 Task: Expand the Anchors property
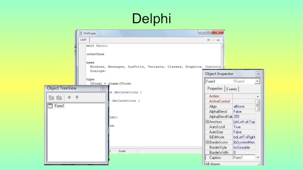coord(207,122)
